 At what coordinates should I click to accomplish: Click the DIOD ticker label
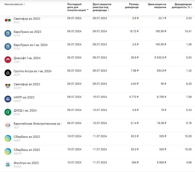tap(17, 114)
